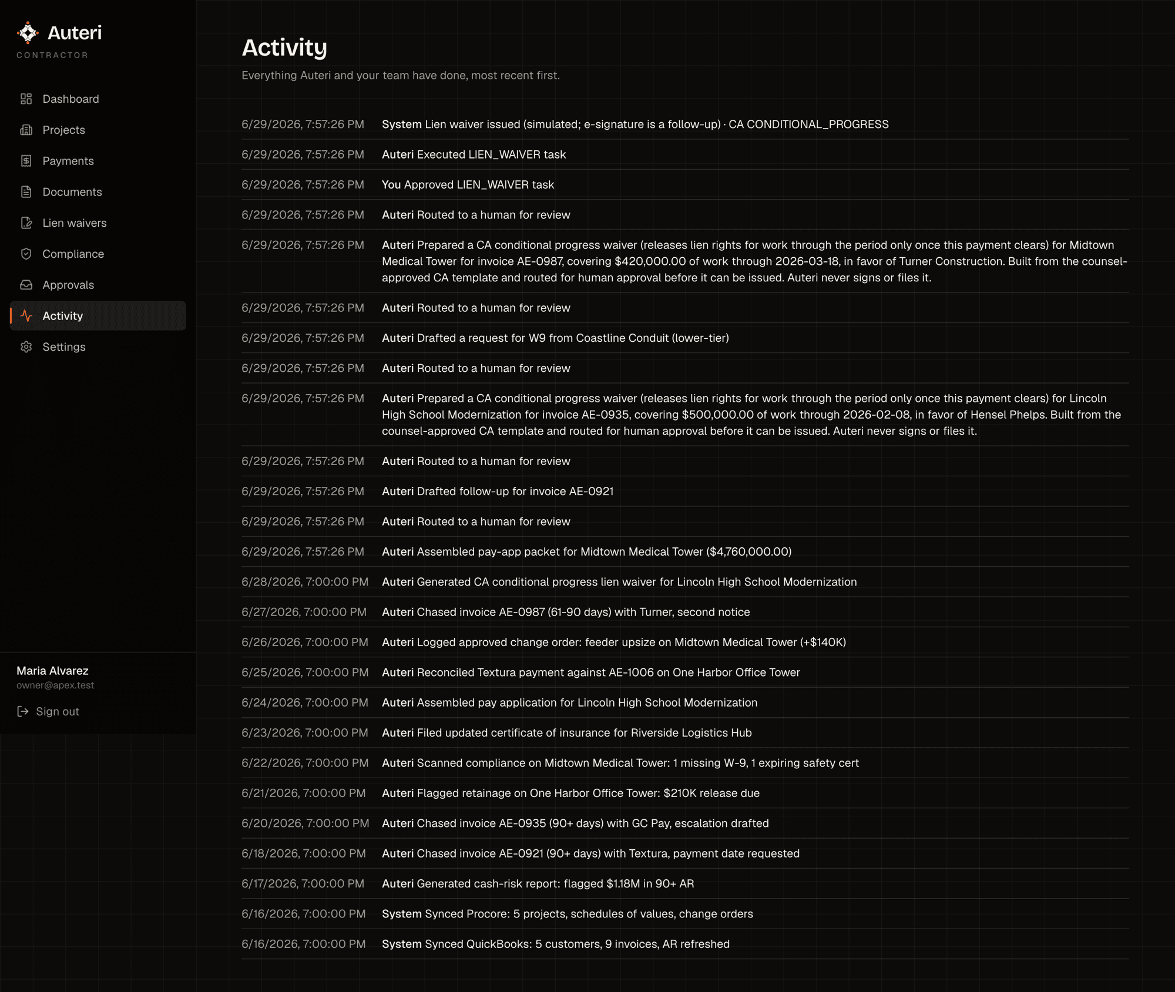Click 'Assembled pay-app packet for Midtown' entry
The image size is (1175, 992).
pyautogui.click(x=685, y=552)
